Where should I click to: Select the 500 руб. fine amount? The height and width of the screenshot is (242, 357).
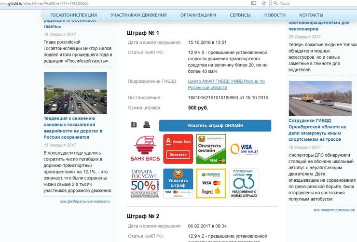pos(198,108)
